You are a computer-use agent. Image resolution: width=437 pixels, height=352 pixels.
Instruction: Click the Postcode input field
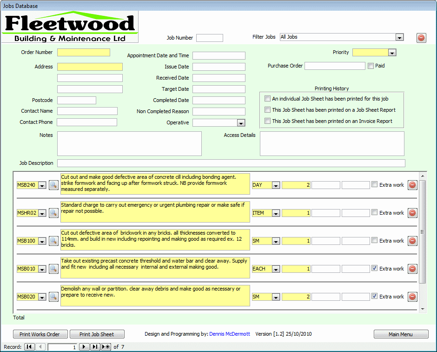(x=77, y=100)
